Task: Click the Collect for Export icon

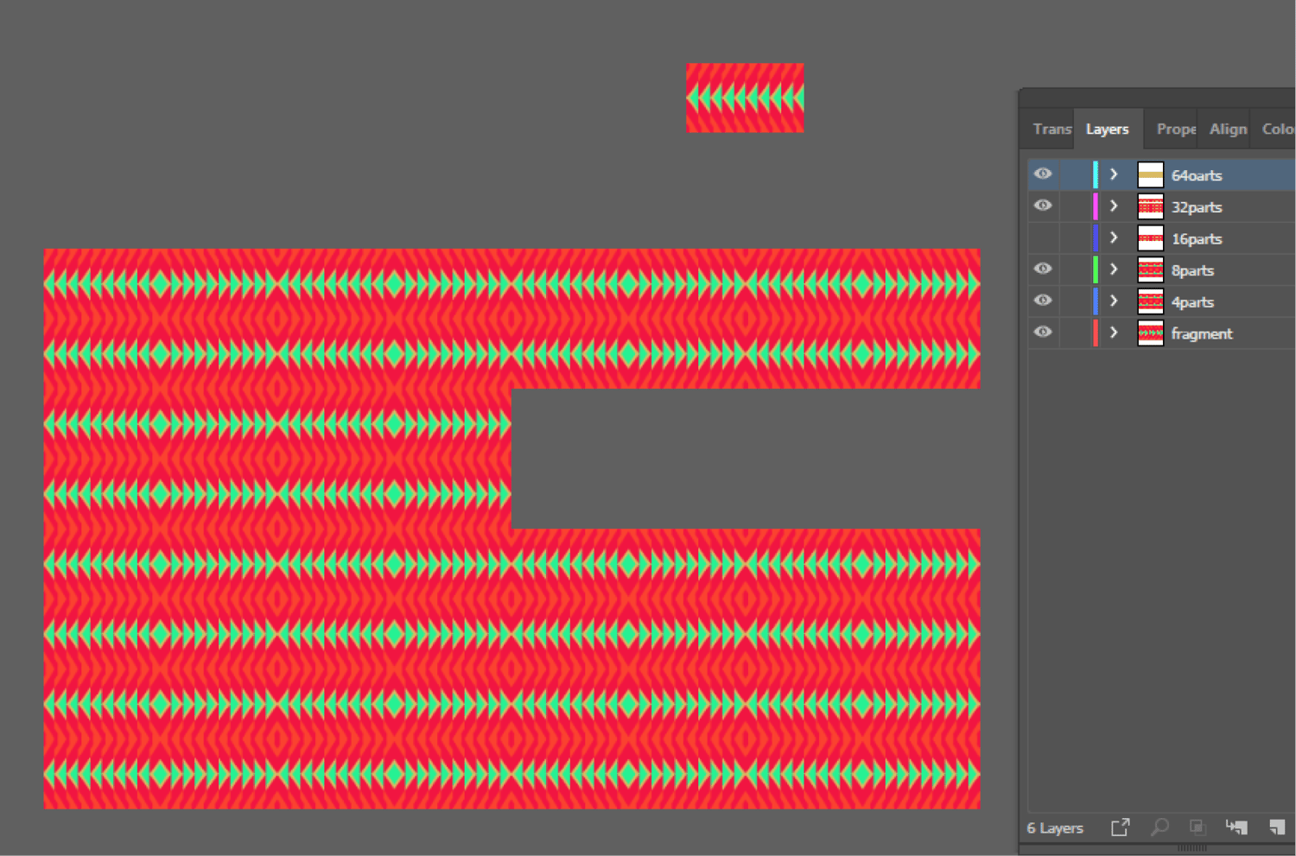Action: pyautogui.click(x=1120, y=827)
